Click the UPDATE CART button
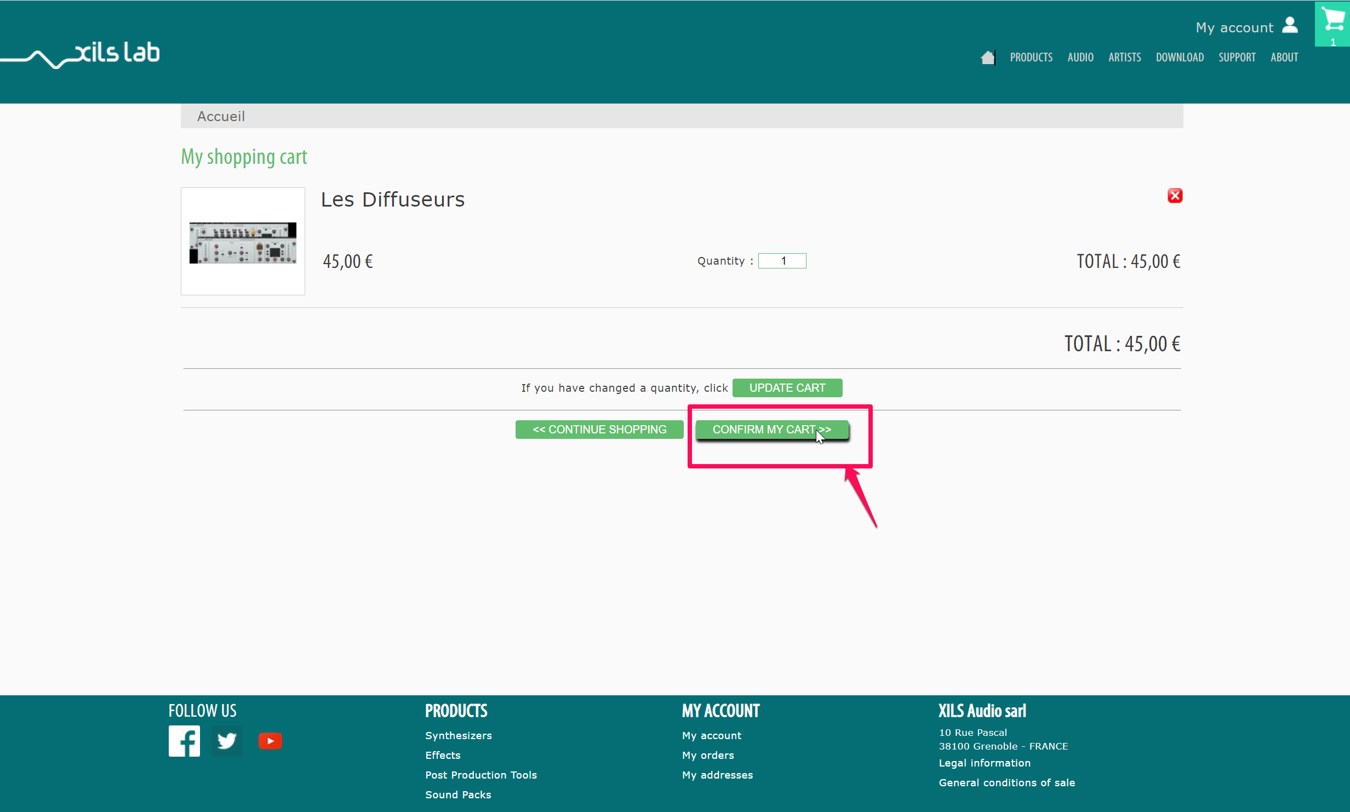This screenshot has width=1350, height=812. [x=787, y=388]
